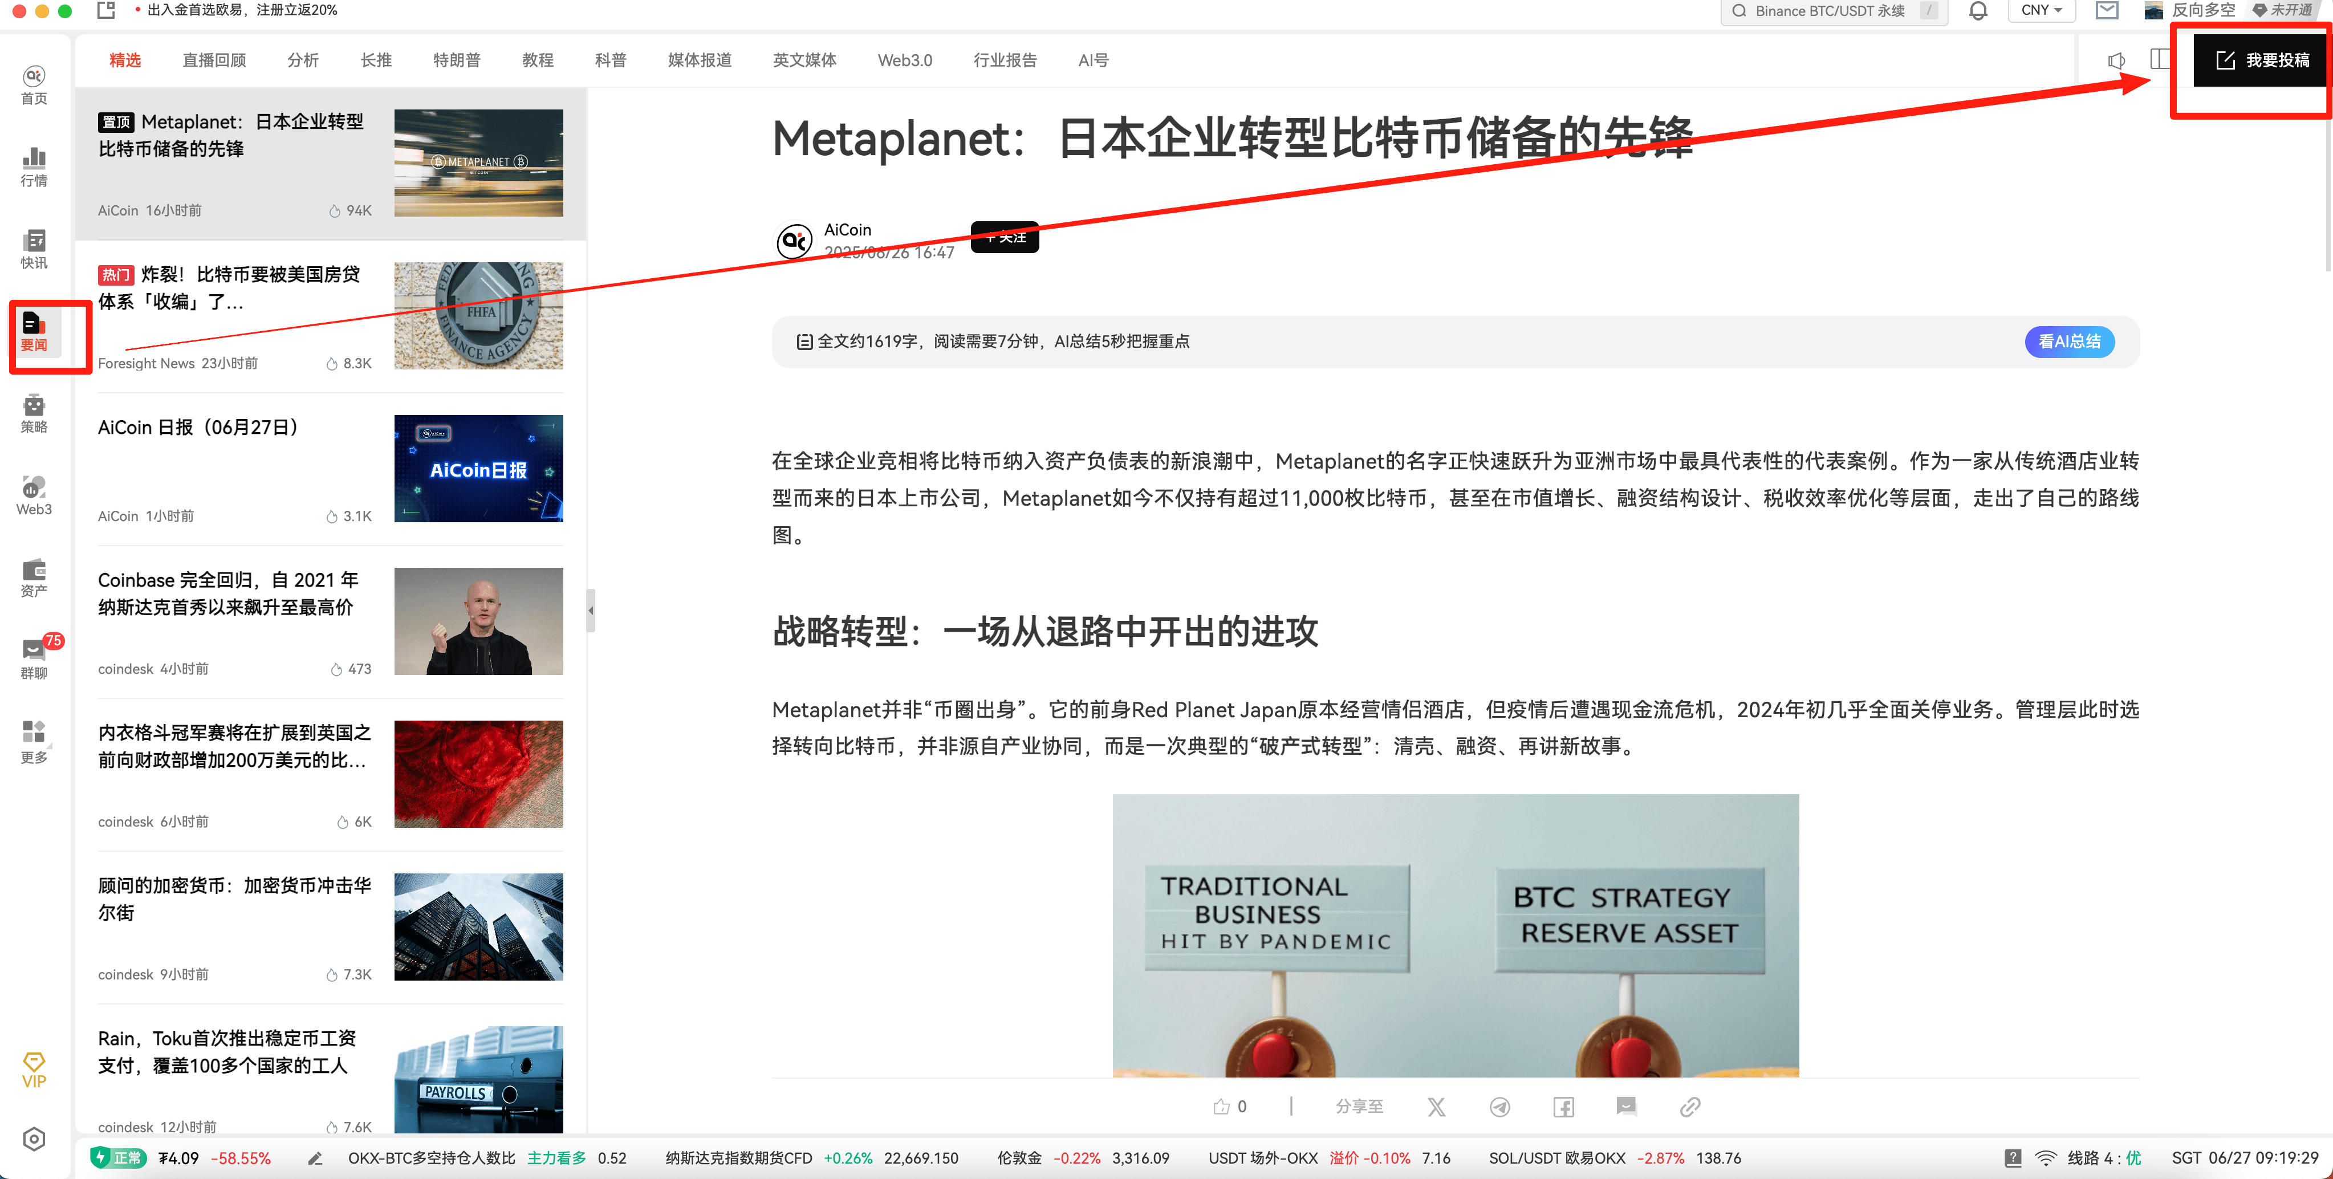Click the FHFA article thumbnail

point(478,316)
